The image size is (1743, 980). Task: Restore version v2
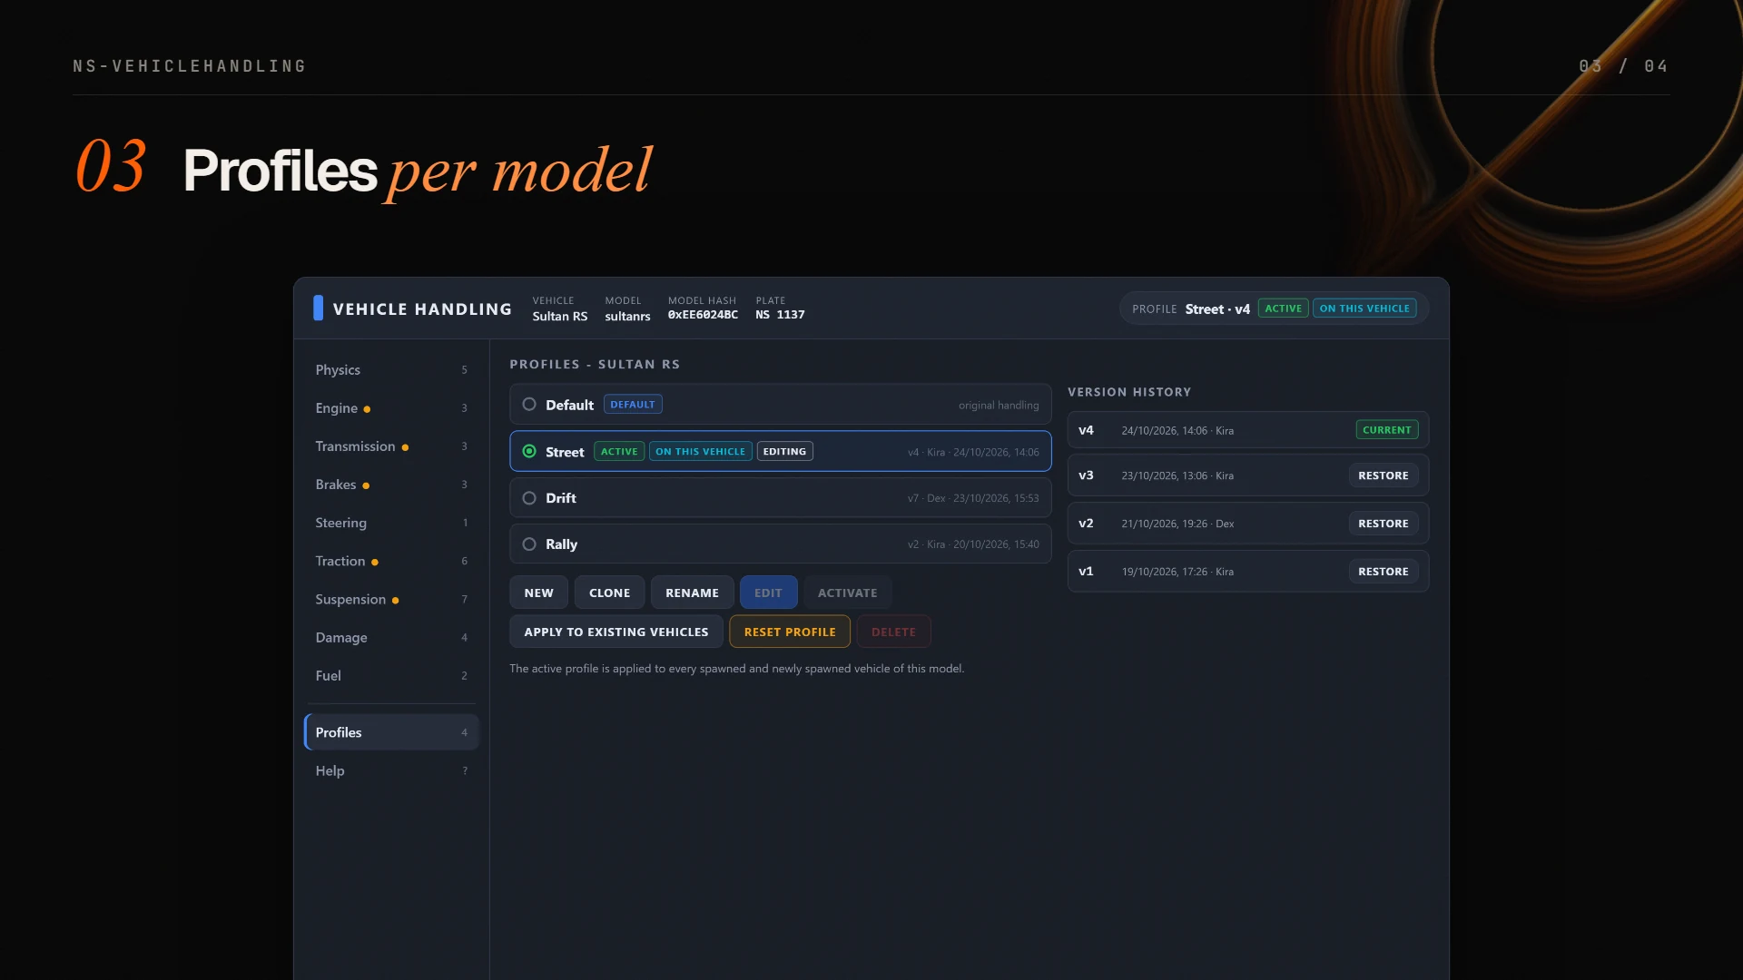tap(1383, 524)
